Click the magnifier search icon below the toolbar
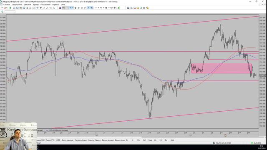This screenshot has height=150, width=267. [2, 12]
